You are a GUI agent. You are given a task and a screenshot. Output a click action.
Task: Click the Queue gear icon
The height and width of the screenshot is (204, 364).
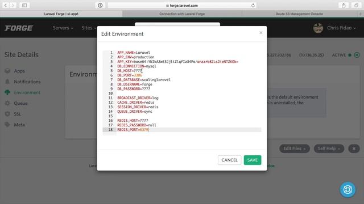(x=7, y=103)
